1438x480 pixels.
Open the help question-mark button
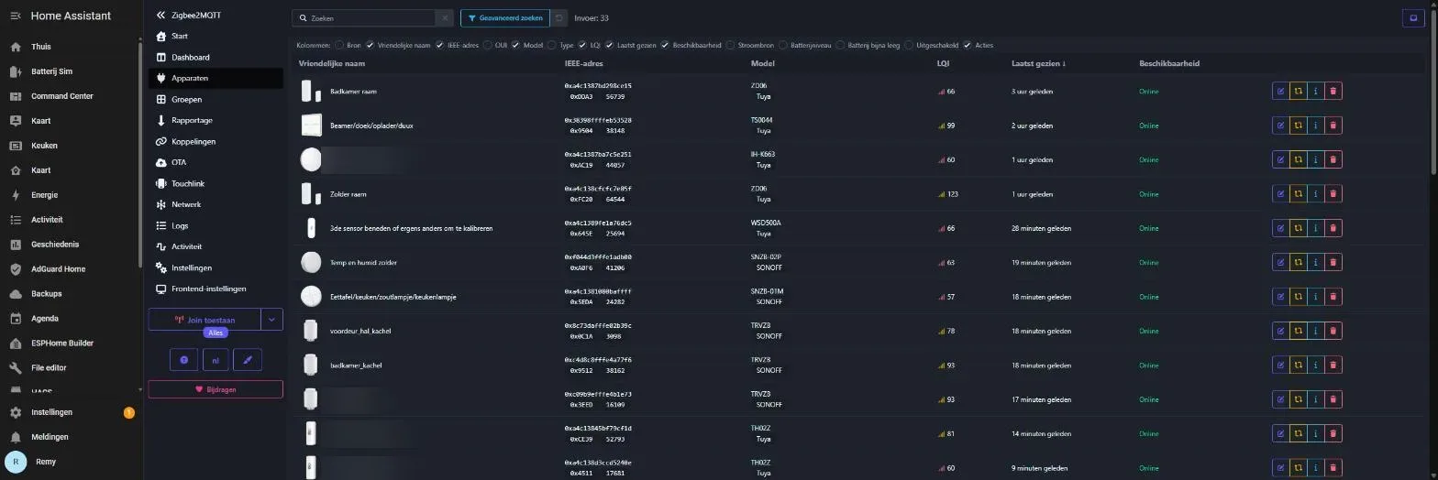183,360
